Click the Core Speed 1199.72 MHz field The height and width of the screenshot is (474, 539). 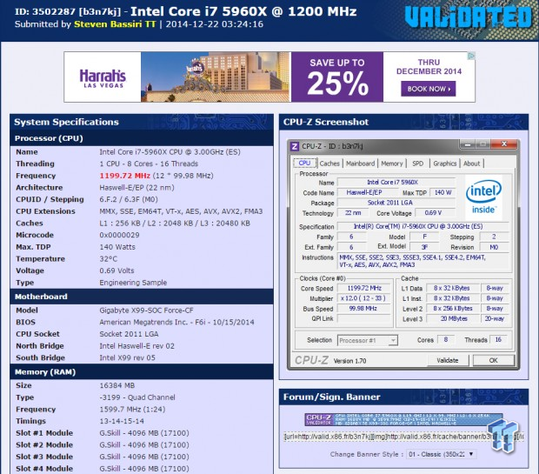[x=364, y=288]
